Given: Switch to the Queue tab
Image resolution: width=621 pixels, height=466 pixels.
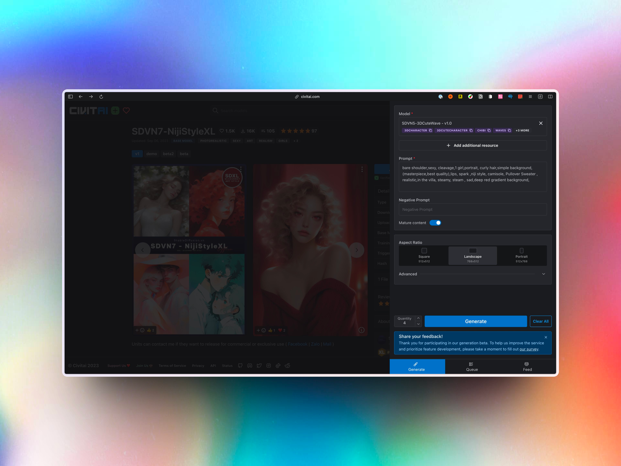Looking at the screenshot, I should 472,367.
